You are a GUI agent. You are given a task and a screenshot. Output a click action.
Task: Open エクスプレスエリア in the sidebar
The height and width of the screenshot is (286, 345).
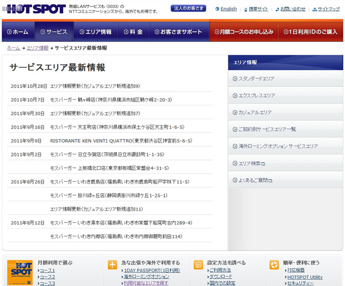285,96
